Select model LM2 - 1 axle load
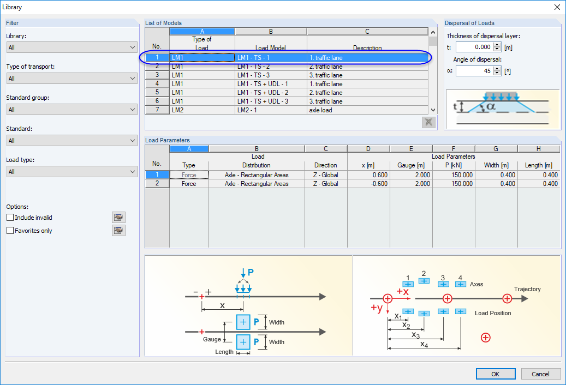 coord(287,110)
